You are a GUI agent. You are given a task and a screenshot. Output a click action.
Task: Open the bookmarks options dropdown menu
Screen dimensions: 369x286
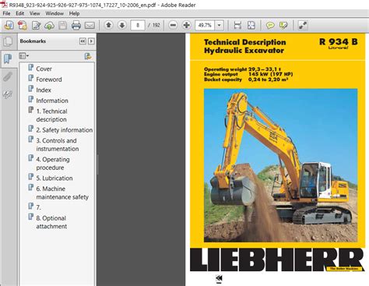click(23, 55)
